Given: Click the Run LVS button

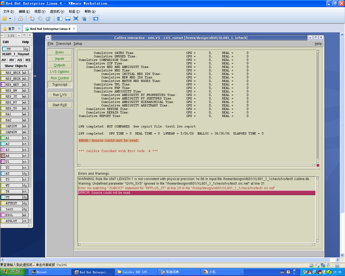Looking at the screenshot, I should click(x=60, y=95).
